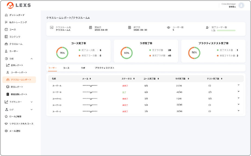Image resolution: width=251 pixels, height=156 pixels.
Task: Switch to the プラクティステスト tab
Action: point(104,68)
